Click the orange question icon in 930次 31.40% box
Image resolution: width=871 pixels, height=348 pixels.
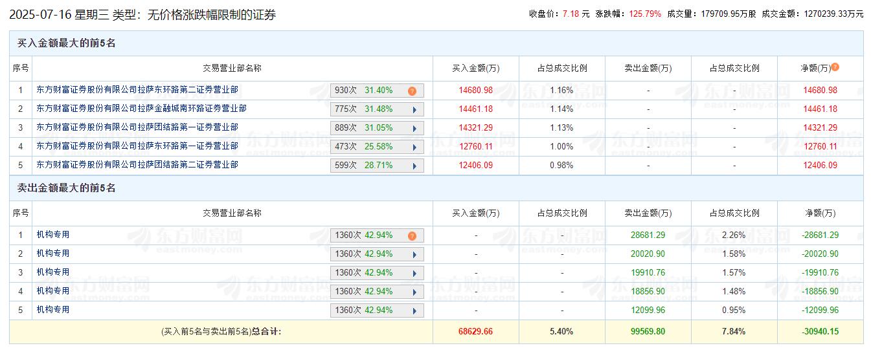pos(412,91)
